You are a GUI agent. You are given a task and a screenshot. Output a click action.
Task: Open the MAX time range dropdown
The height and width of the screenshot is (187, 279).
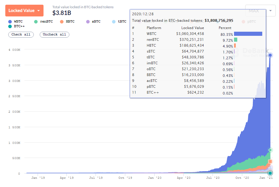click(x=260, y=11)
